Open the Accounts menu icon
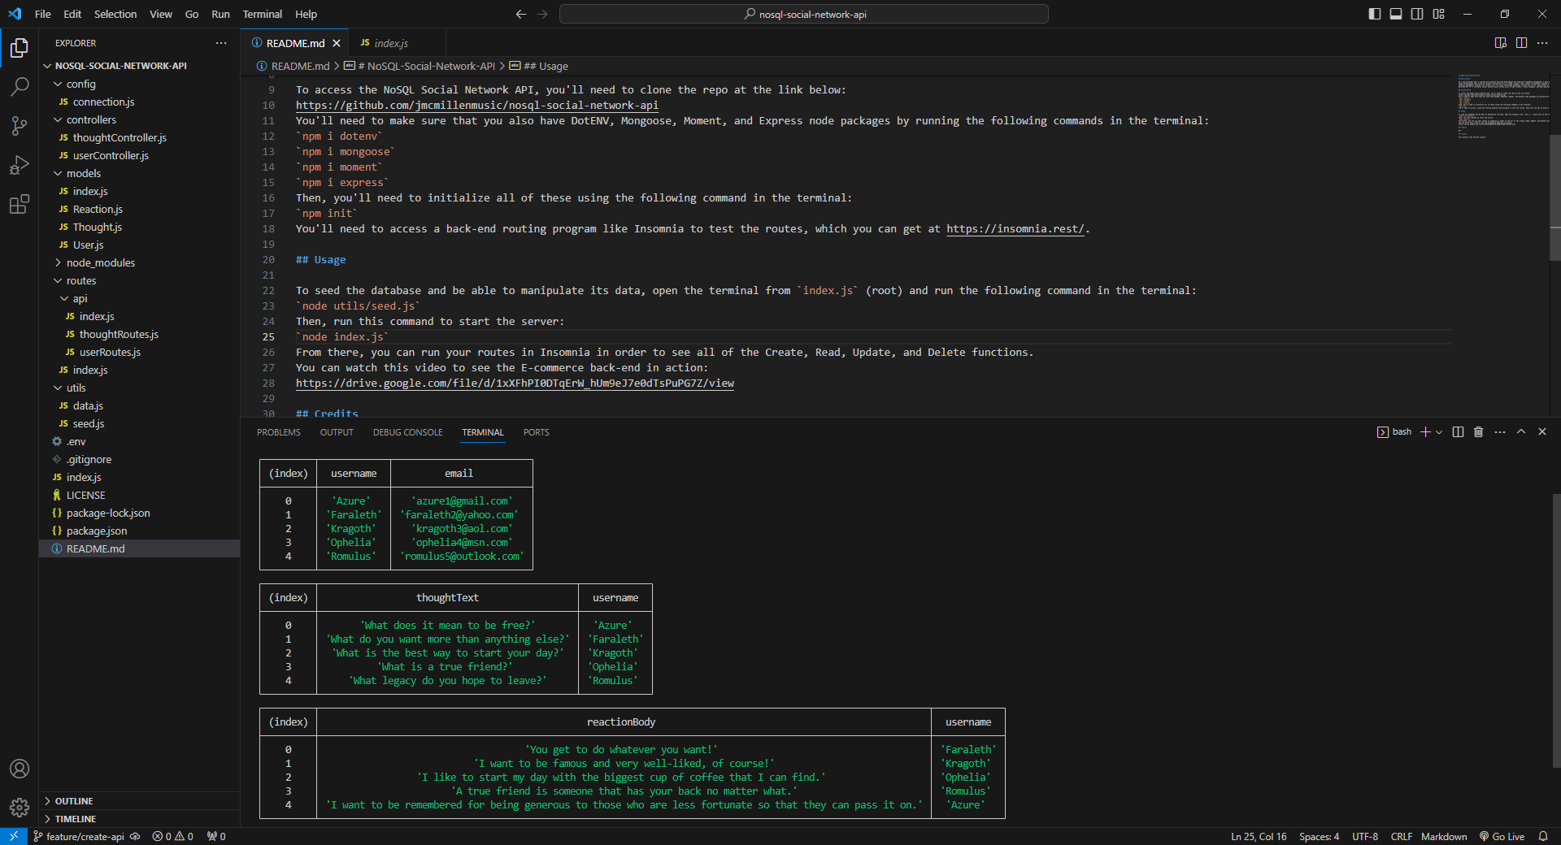The height and width of the screenshot is (845, 1561). (20, 769)
